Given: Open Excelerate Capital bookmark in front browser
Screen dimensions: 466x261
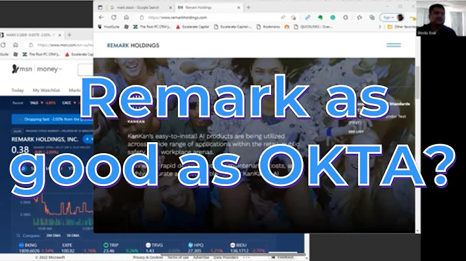Looking at the screenshot, I should pos(193,26).
